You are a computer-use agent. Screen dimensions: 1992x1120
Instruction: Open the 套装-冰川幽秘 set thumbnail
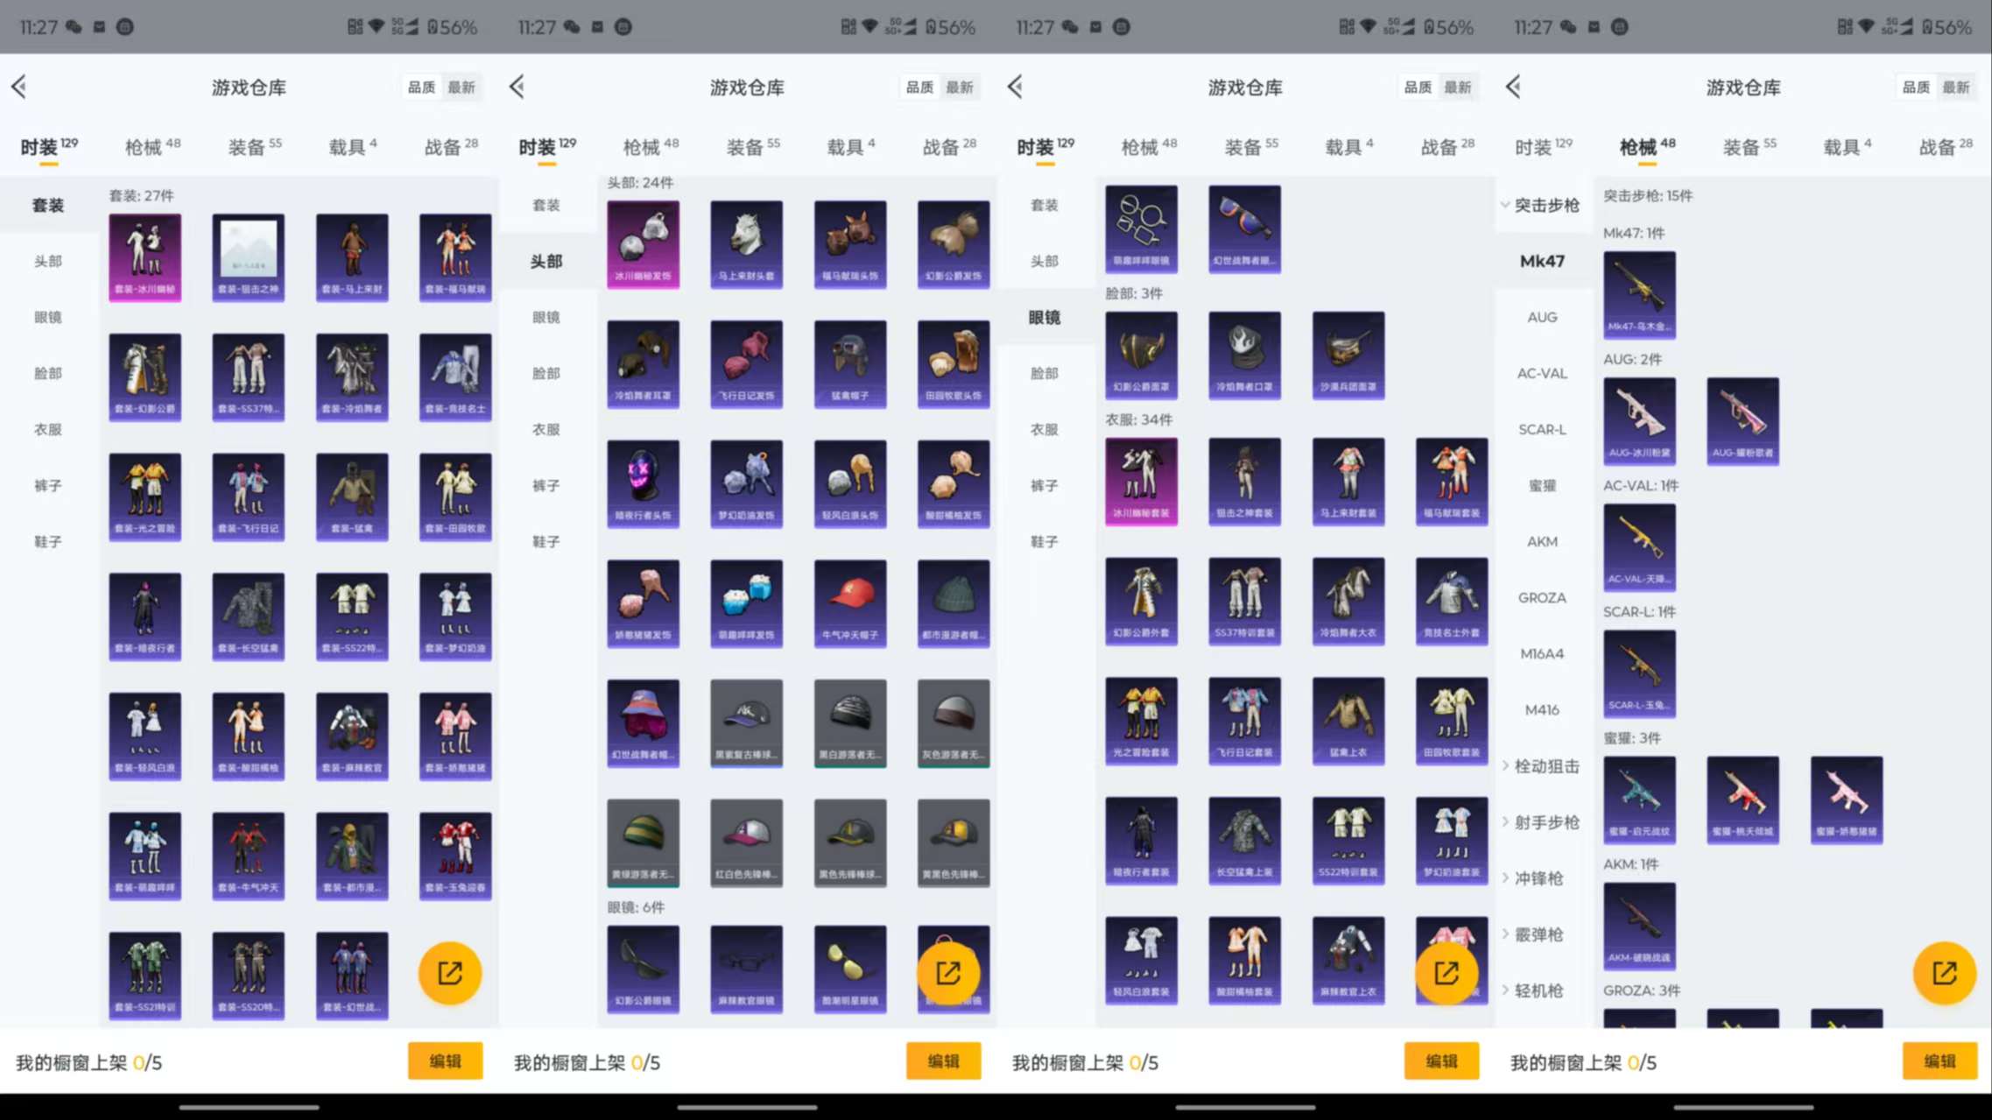coord(145,257)
